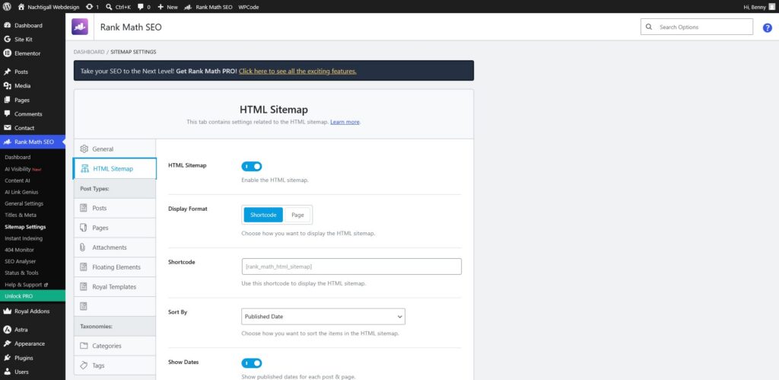Image resolution: width=779 pixels, height=380 pixels.
Task: Open the Appearance menu
Action: point(32,343)
